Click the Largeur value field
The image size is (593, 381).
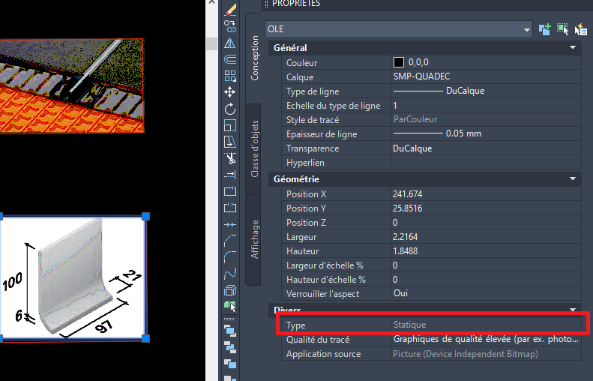[x=486, y=237]
